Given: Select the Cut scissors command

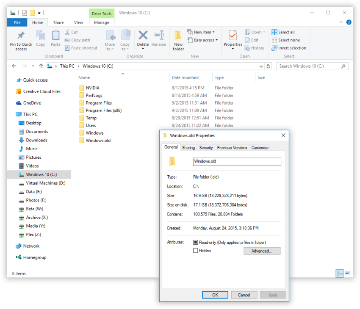Looking at the screenshot, I should point(72,32).
